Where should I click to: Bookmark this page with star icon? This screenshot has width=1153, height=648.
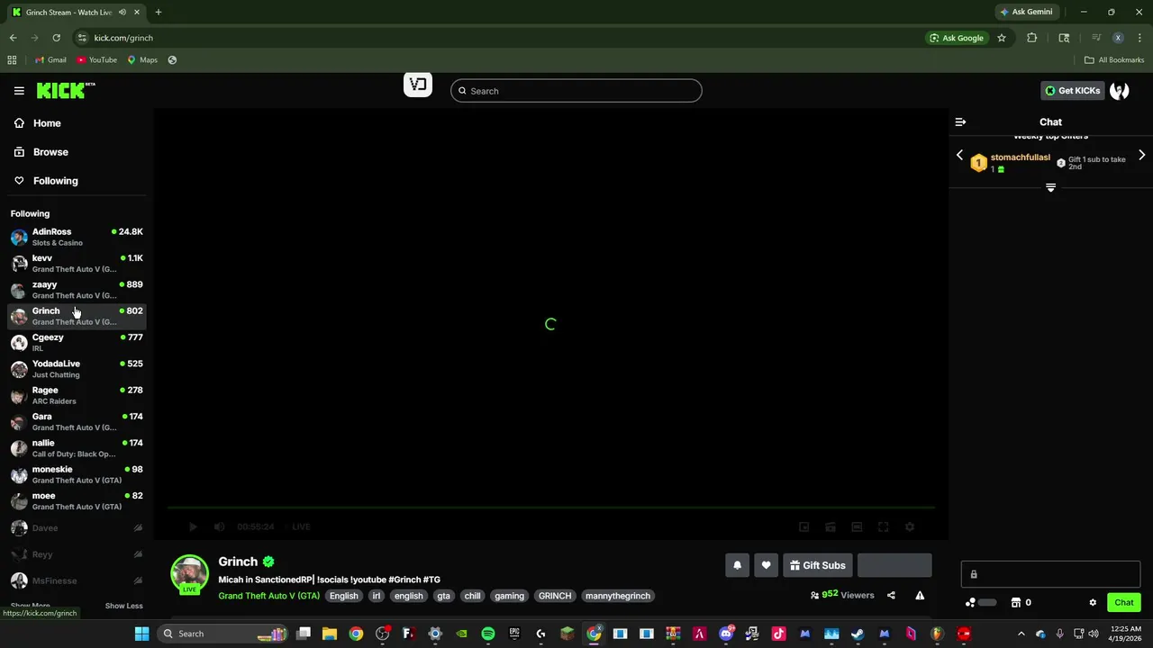[x=1001, y=38]
